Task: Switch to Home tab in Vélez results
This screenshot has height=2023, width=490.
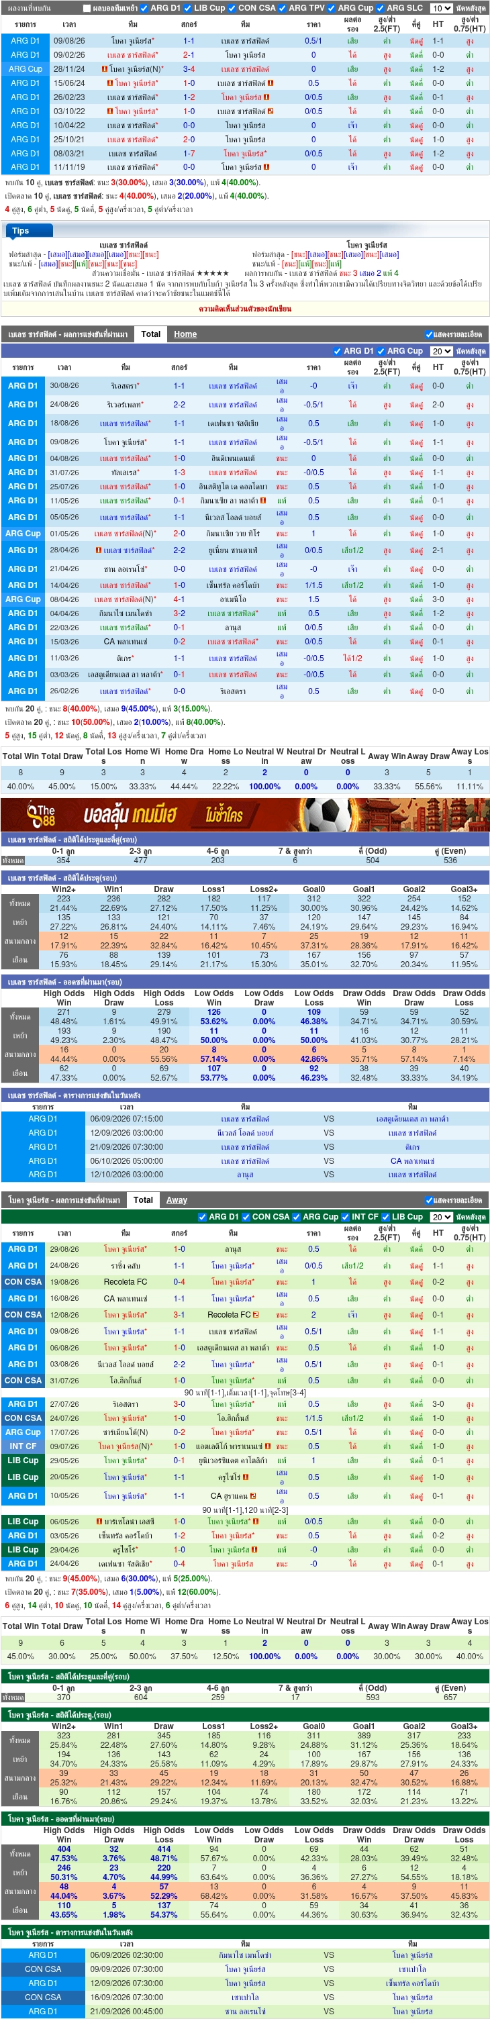Action: 185,334
